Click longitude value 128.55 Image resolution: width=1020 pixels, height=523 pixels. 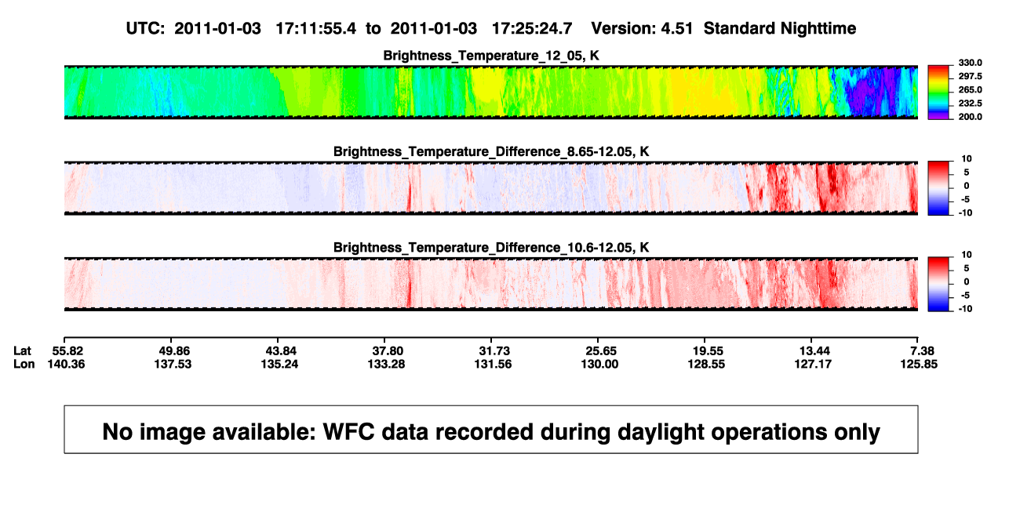[x=707, y=364]
